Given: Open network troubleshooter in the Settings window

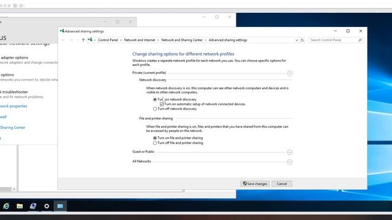Looking at the screenshot, I should (13, 92).
